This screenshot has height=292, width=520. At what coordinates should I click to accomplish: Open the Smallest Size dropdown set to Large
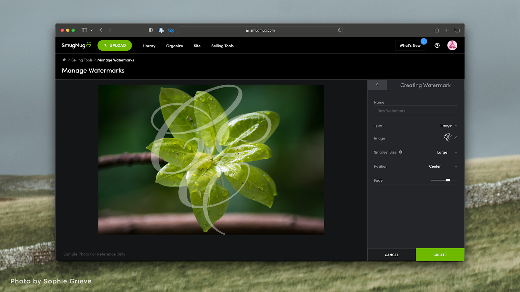[x=447, y=152]
